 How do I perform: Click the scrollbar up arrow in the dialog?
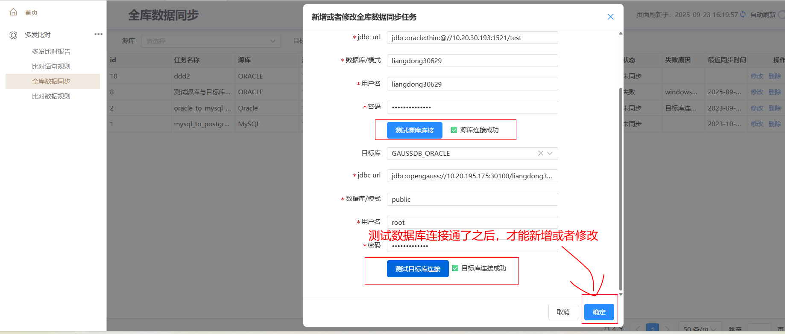click(x=621, y=33)
